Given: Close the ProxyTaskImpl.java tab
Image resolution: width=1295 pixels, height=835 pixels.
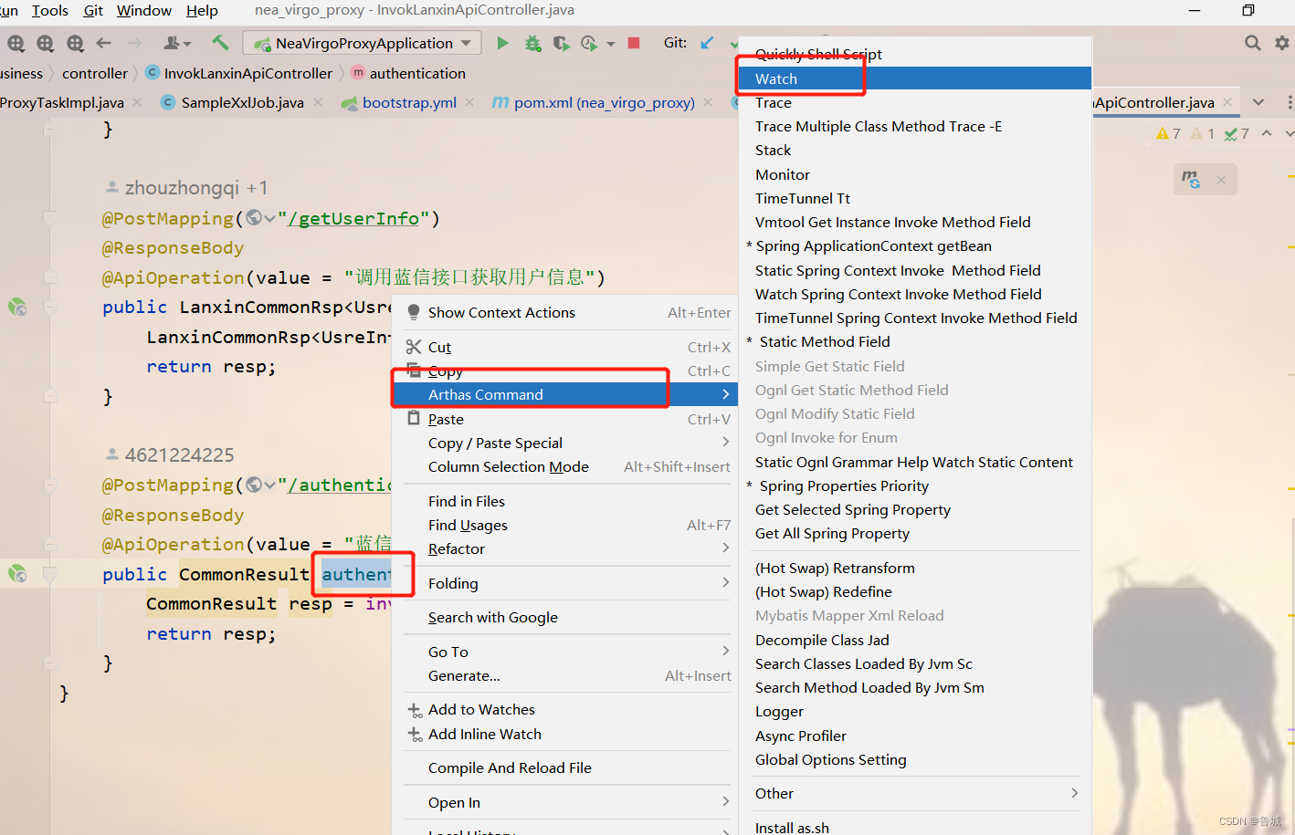Looking at the screenshot, I should pos(137,102).
